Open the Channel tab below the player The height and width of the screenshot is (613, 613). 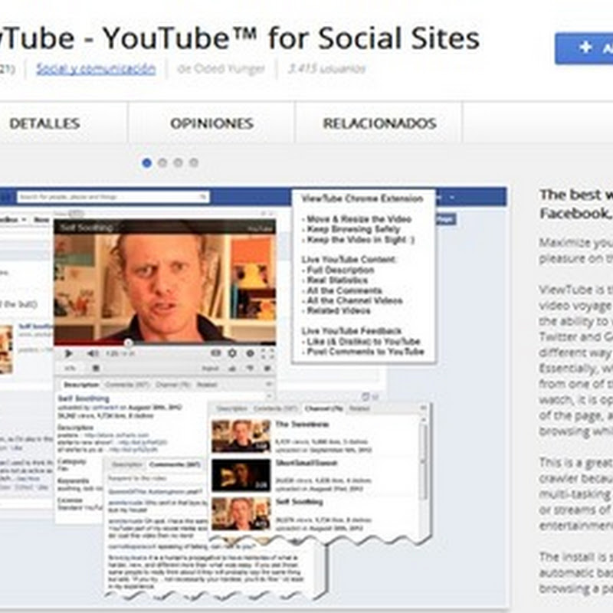[x=173, y=385]
